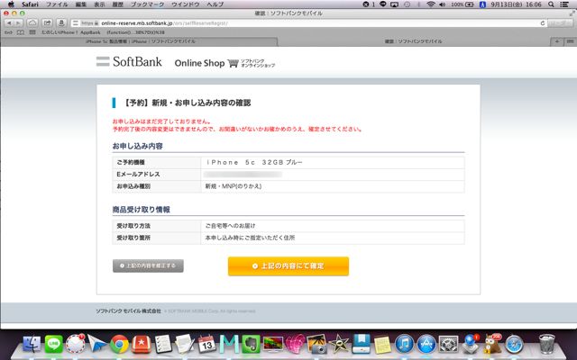Select the 確認 | ソフトバンクモバイル tab
The height and width of the screenshot is (360, 577).
(413, 41)
